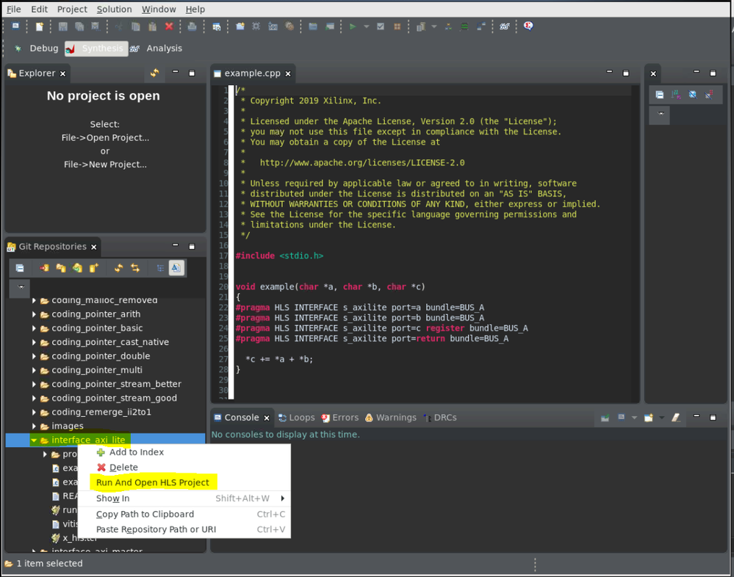Image resolution: width=734 pixels, height=577 pixels.
Task: Choose Copy Path to Clipboard
Action: [145, 514]
